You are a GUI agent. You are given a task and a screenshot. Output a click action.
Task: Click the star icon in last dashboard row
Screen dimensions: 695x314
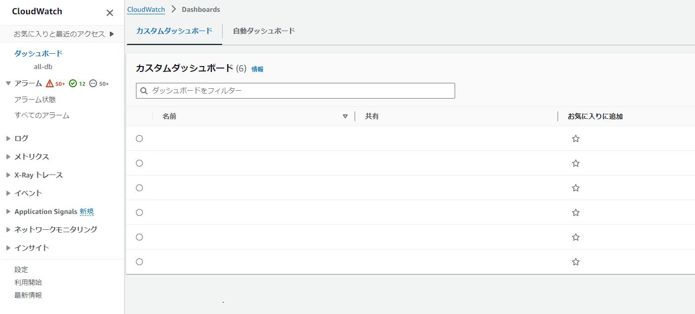tap(575, 262)
